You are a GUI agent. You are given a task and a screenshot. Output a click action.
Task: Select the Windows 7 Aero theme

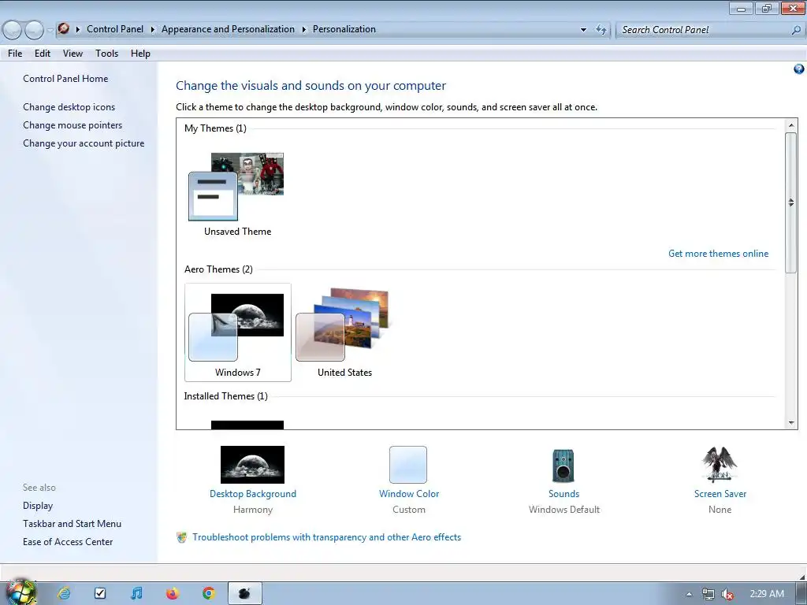click(x=238, y=332)
